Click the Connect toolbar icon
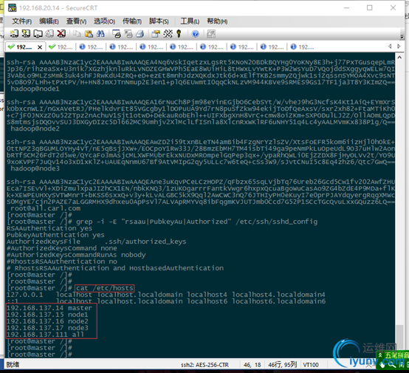Screen dimensions: 409x373 pos(14,33)
